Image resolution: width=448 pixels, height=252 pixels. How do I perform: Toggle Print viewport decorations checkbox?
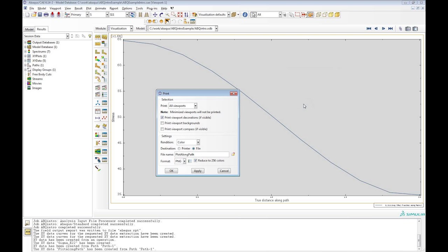[162, 118]
